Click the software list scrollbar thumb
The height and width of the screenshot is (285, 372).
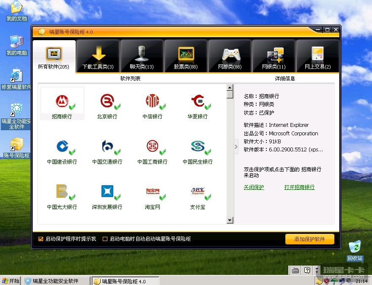pos(230,95)
